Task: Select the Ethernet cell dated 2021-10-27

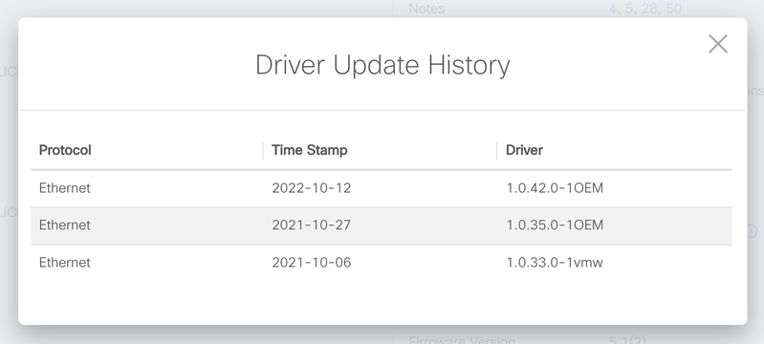Action: tap(65, 226)
